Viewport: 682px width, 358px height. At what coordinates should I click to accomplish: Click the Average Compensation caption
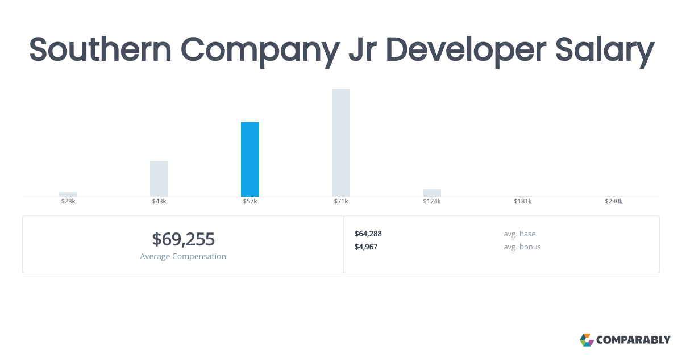[x=183, y=256]
